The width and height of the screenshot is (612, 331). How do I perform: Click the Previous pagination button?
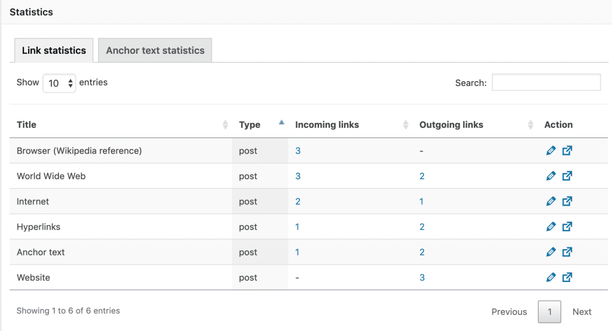click(509, 312)
